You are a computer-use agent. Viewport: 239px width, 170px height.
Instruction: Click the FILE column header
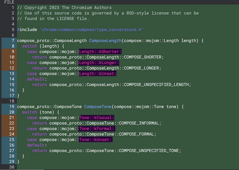click(9, 2)
